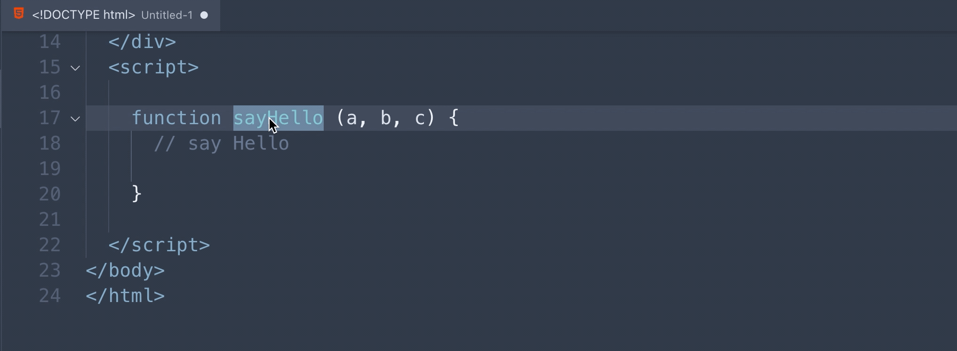Collapse the function fold arrow on line 17
957x351 pixels.
point(75,119)
